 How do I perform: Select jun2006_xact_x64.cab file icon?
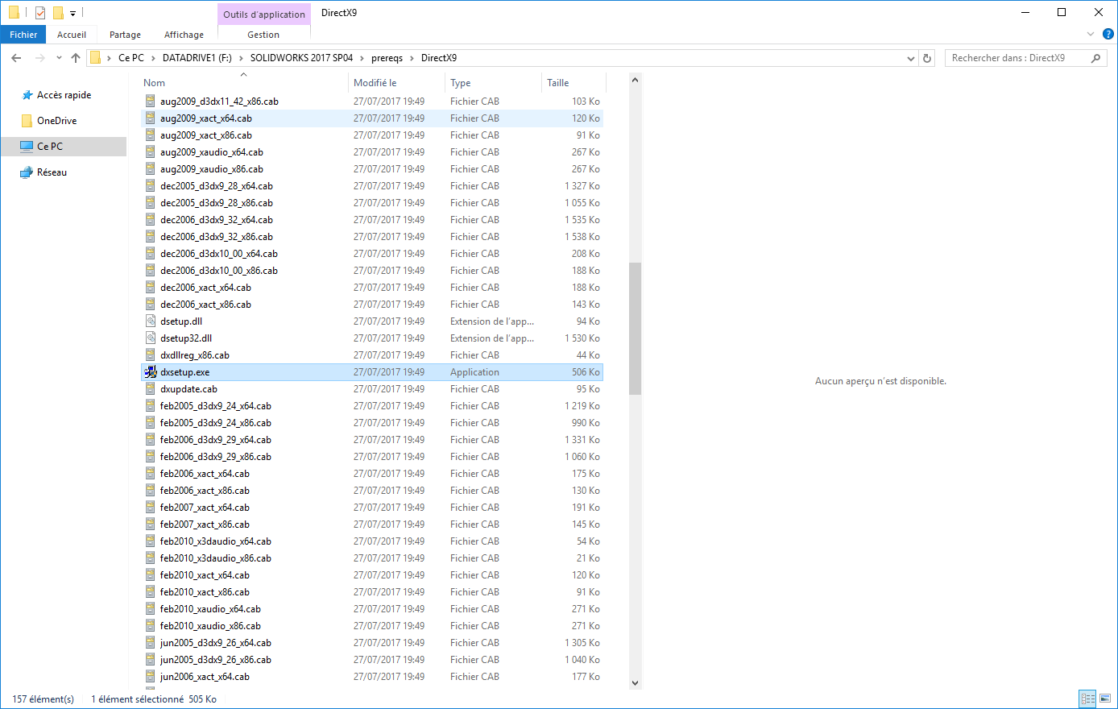coord(150,677)
